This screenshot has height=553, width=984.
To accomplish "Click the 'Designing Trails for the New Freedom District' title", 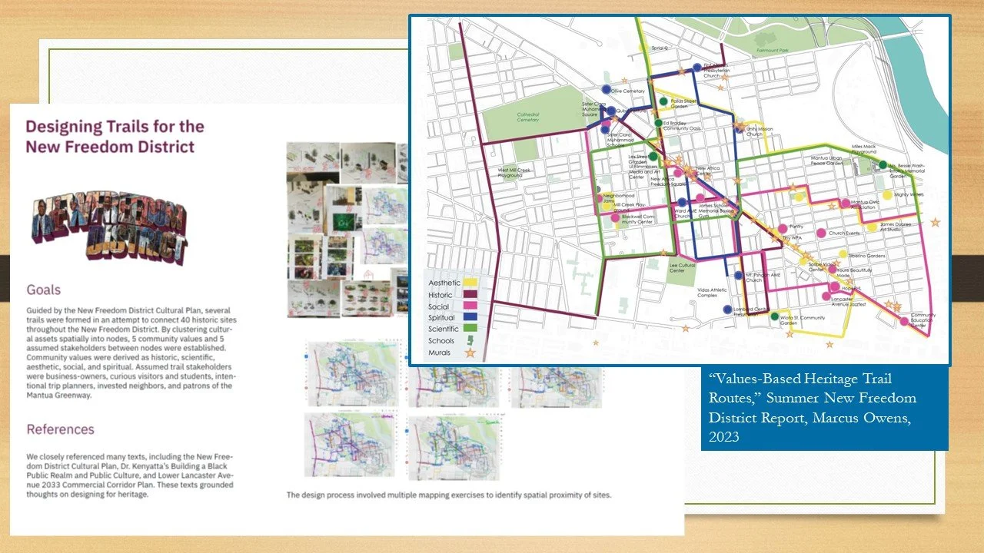I will [115, 136].
